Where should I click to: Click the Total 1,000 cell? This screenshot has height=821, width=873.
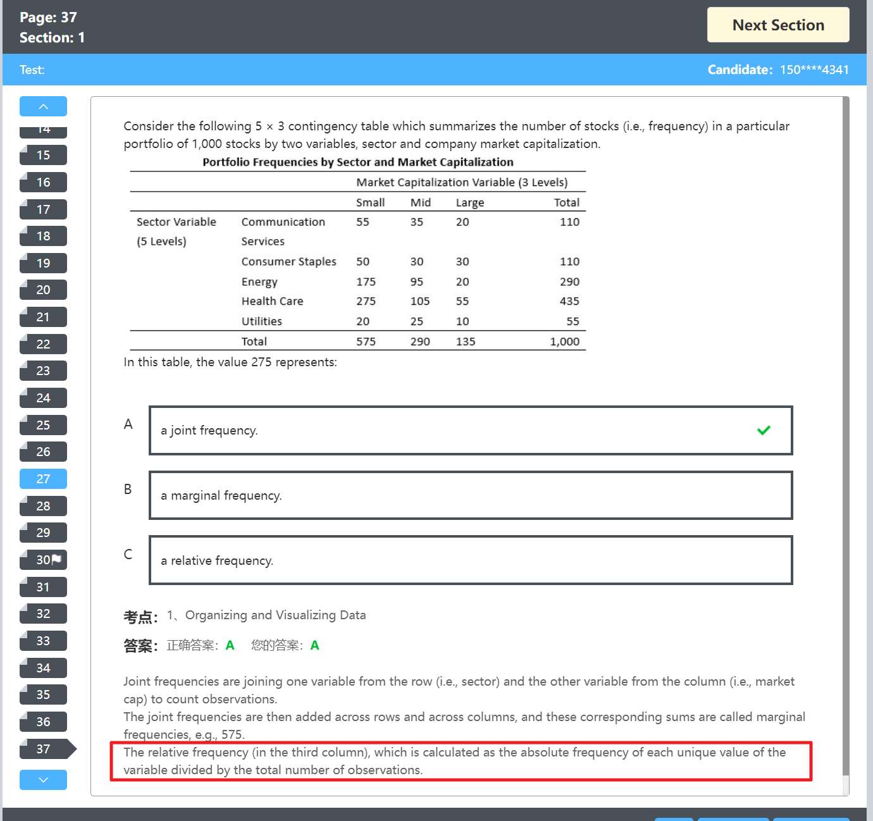(564, 342)
